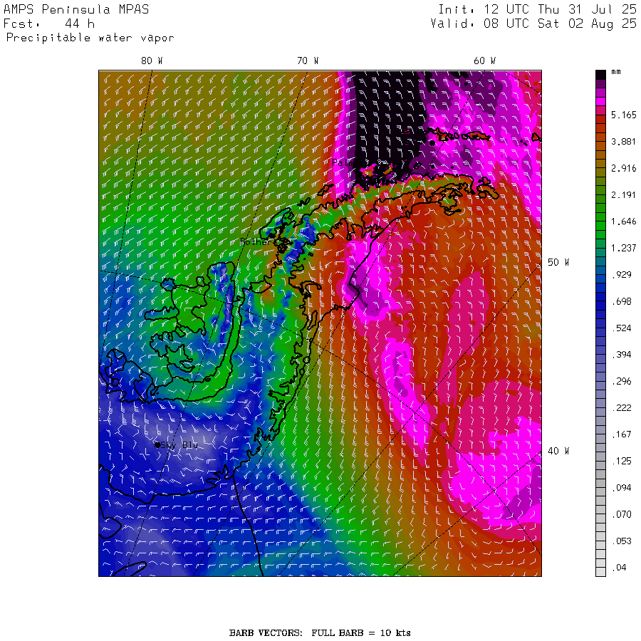
Task: Click the .394 colorbar value
Action: 621,355
